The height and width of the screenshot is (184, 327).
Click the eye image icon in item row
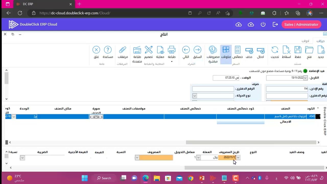tap(96, 117)
